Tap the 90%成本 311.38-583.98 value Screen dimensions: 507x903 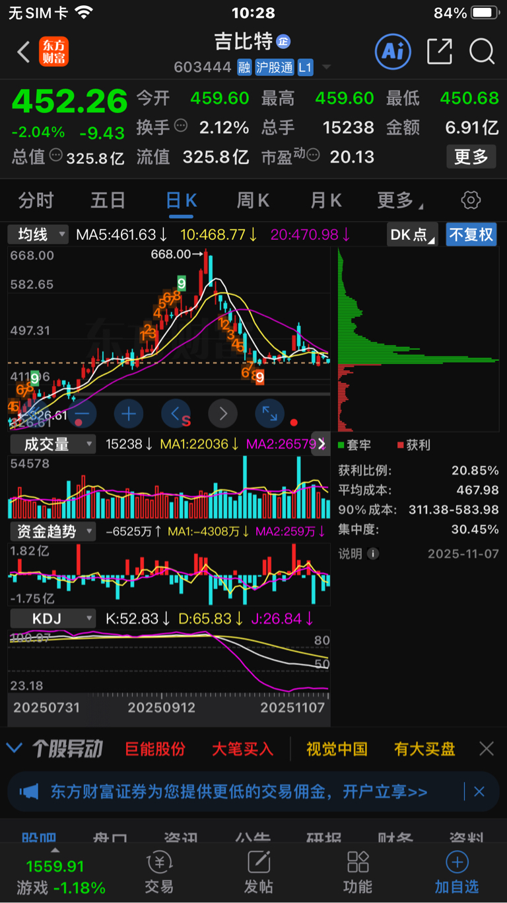pos(454,510)
